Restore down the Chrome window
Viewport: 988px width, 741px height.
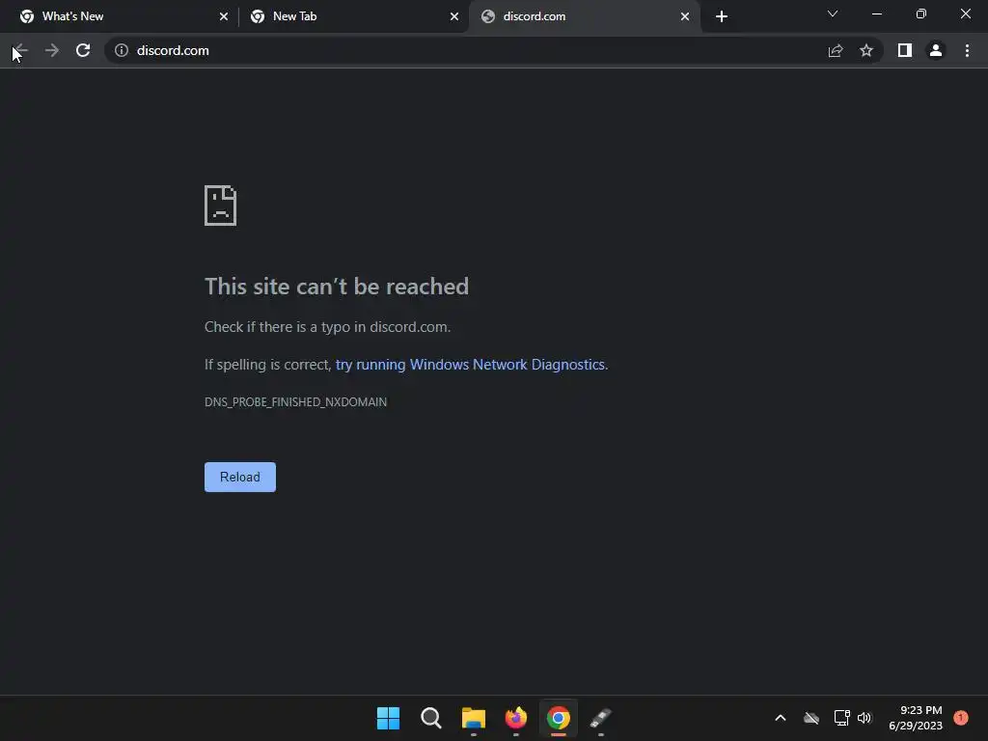click(921, 14)
